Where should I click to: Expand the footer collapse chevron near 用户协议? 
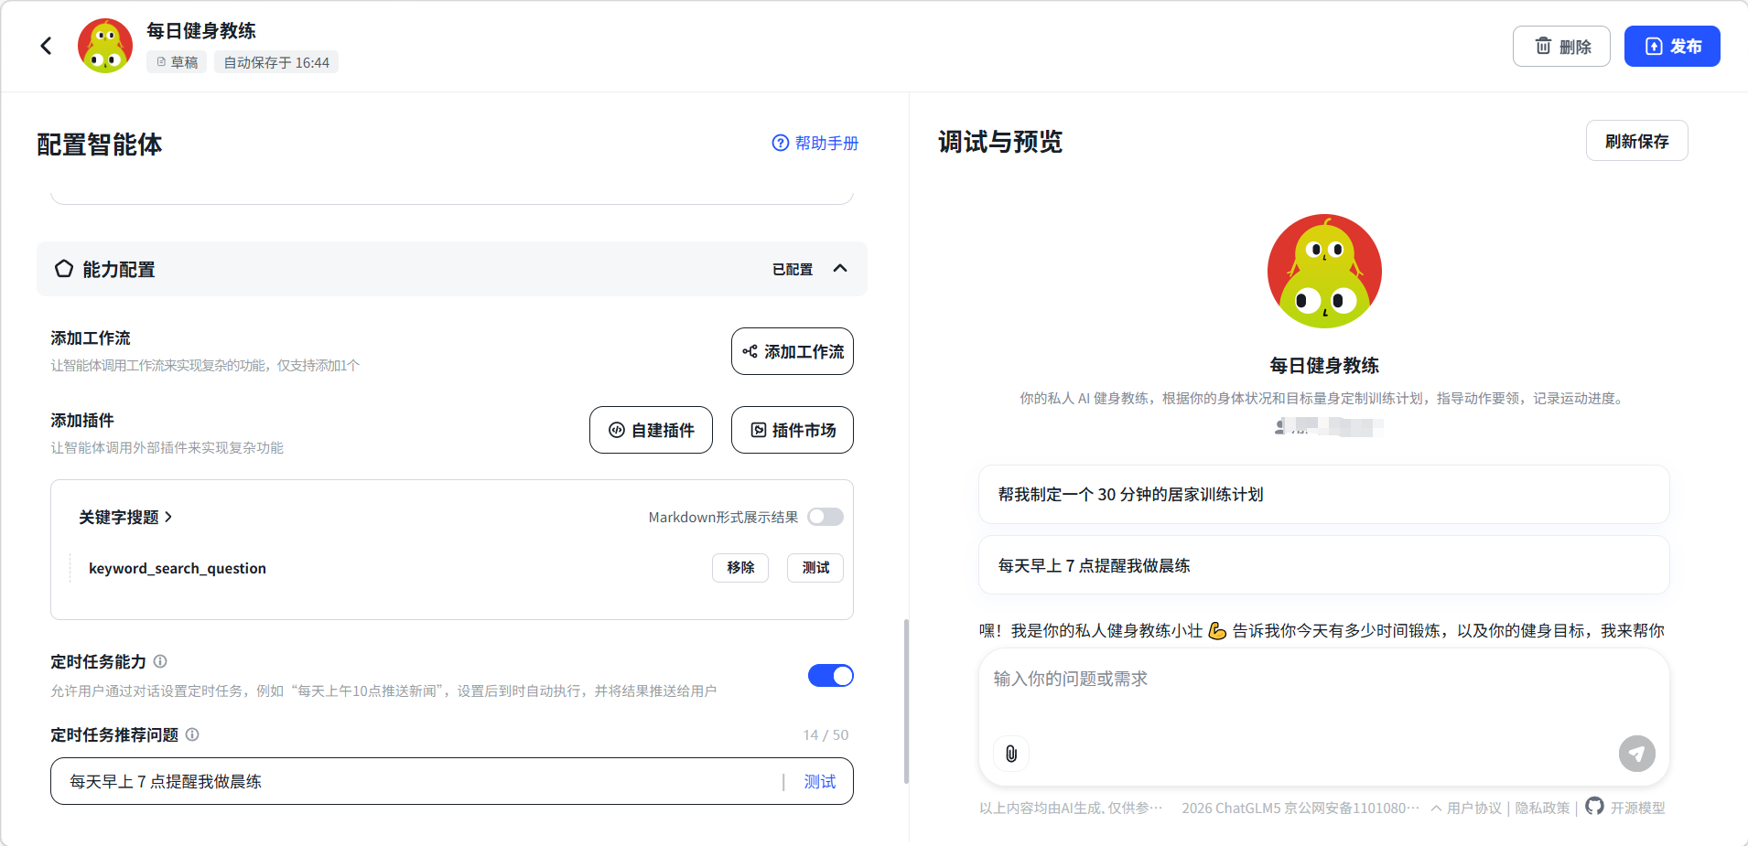click(x=1436, y=808)
